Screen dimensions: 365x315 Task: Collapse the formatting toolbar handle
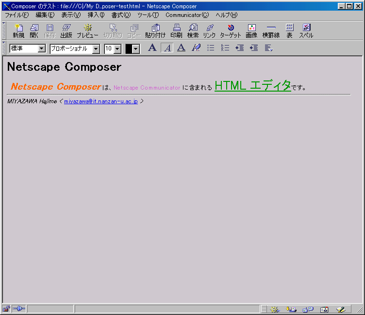tap(4, 48)
